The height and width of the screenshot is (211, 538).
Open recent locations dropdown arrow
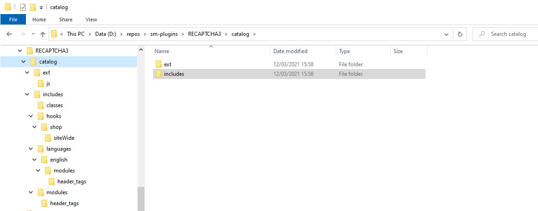[x=33, y=34]
